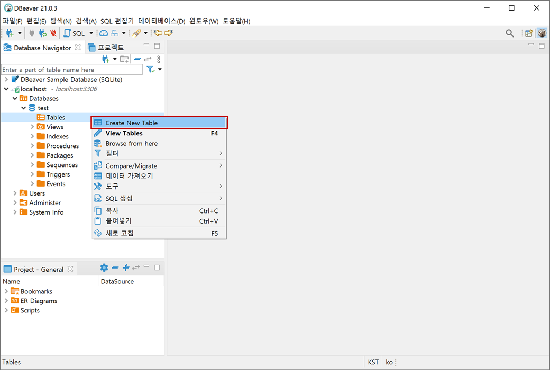Toggle the table name filter funnel
This screenshot has width=550, height=370.
[150, 69]
